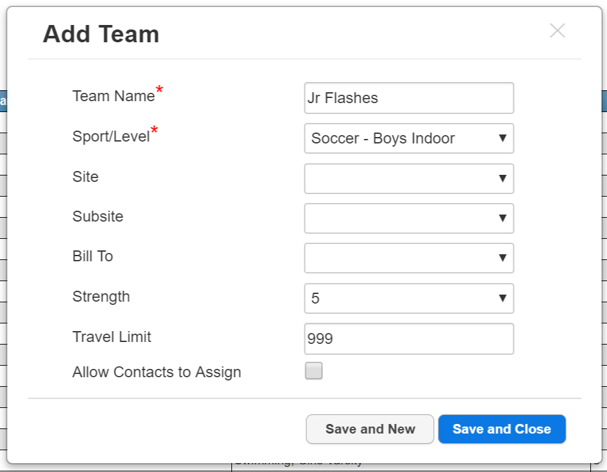Open the Sport/Level dropdown showing Soccer - Boys Indoor
This screenshot has height=472, width=607.
pos(409,138)
